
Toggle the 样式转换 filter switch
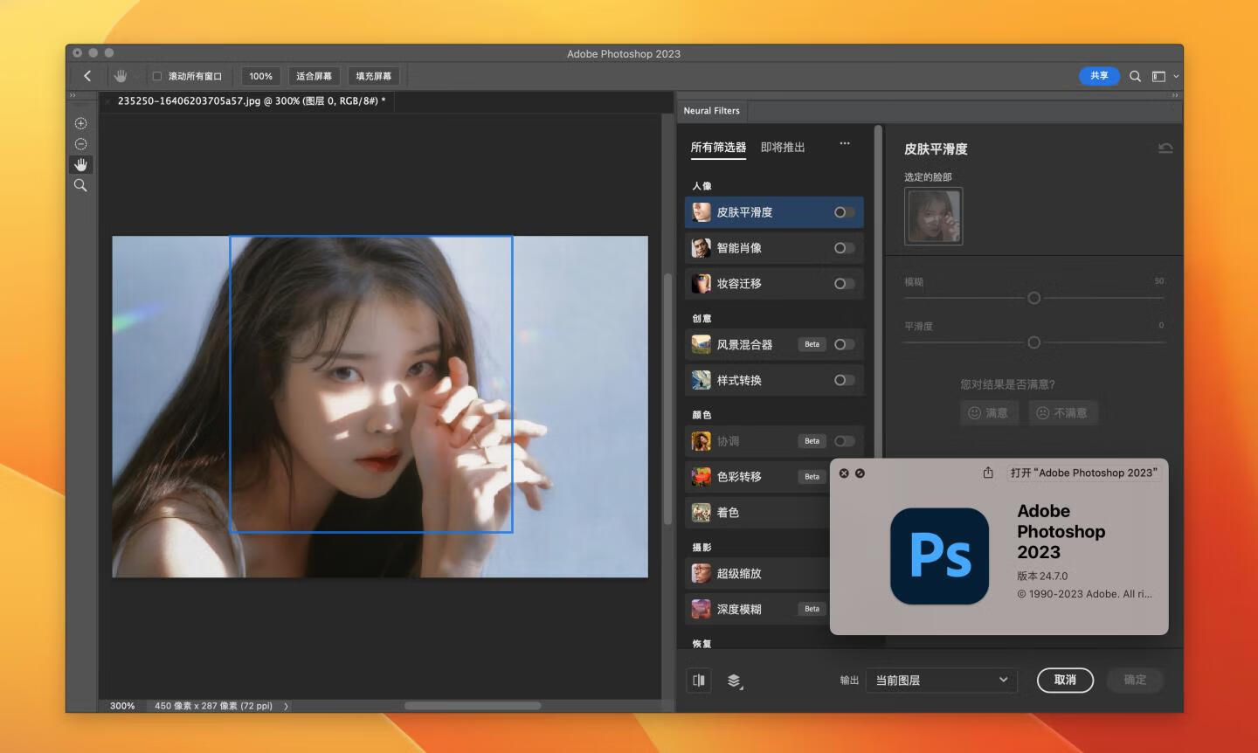pyautogui.click(x=843, y=380)
